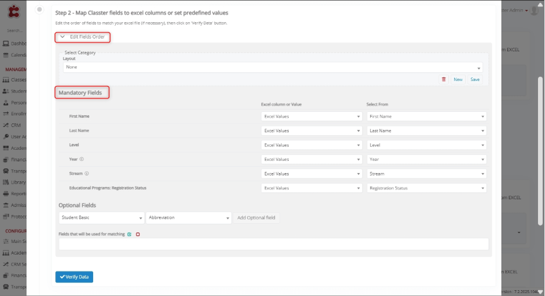Click the Classter logo icon

coord(13,12)
